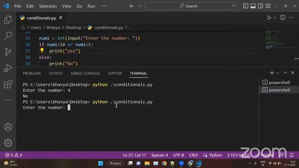Screen dimensions: 299x168
Task: Expand breadcrumb ellipsis after conditionals.py
Action: pos(130,28)
